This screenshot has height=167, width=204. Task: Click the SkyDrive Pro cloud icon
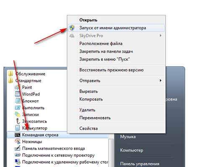[72, 36]
